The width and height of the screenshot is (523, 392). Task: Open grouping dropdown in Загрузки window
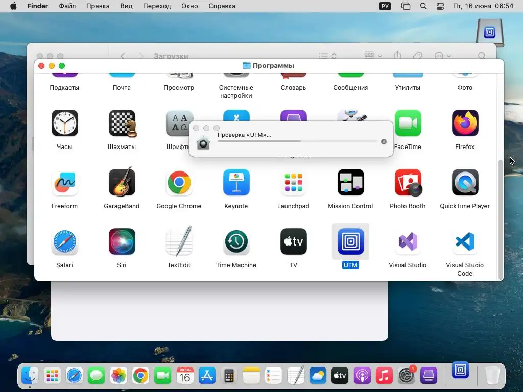coord(373,55)
